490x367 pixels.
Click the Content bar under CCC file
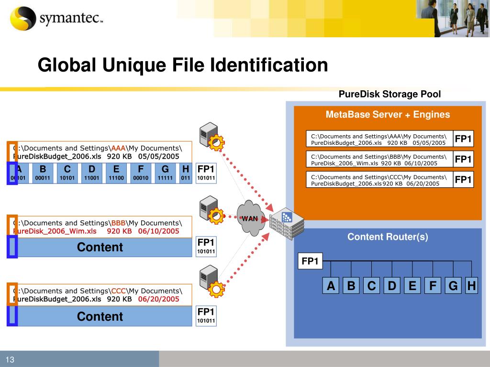point(100,316)
